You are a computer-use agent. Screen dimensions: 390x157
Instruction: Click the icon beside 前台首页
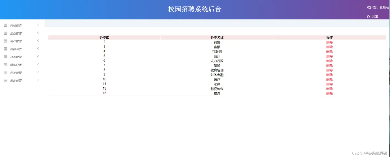coord(6,80)
